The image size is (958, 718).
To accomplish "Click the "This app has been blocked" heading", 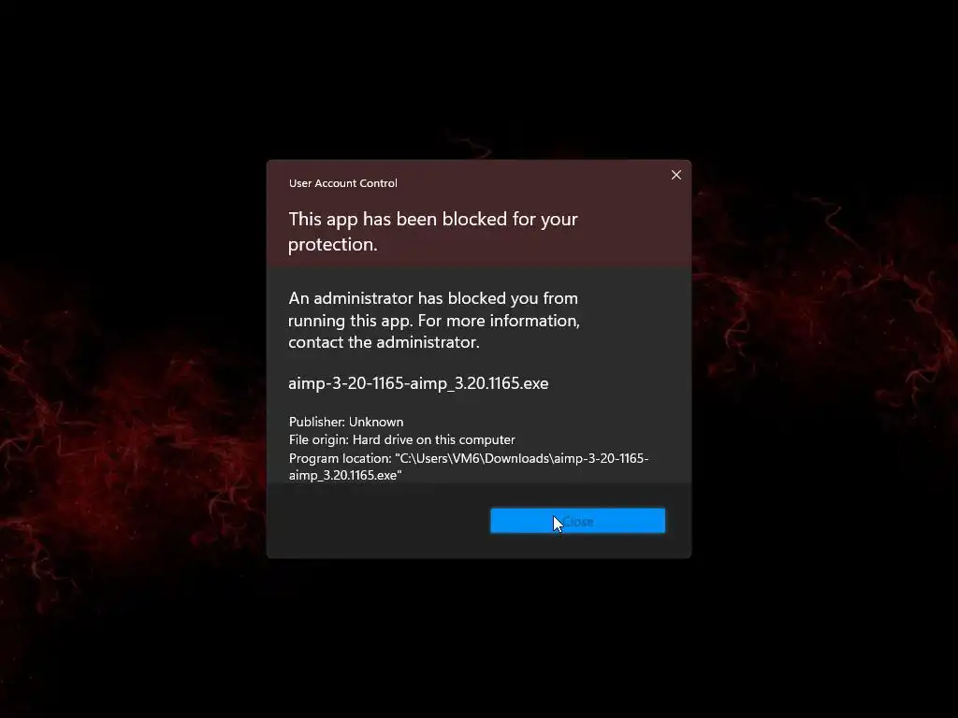I will pyautogui.click(x=432, y=219).
